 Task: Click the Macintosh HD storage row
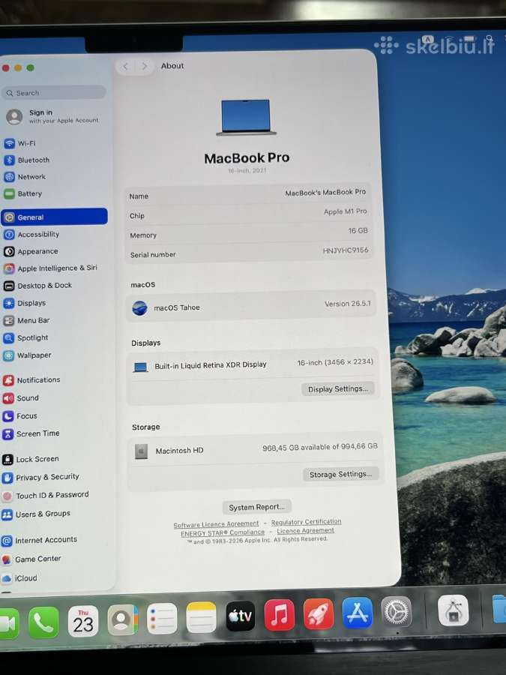point(254,449)
